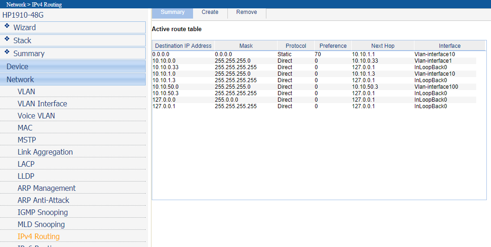Image resolution: width=491 pixels, height=247 pixels.
Task: Select route with destination 10.10.1.0
Action: pos(164,74)
